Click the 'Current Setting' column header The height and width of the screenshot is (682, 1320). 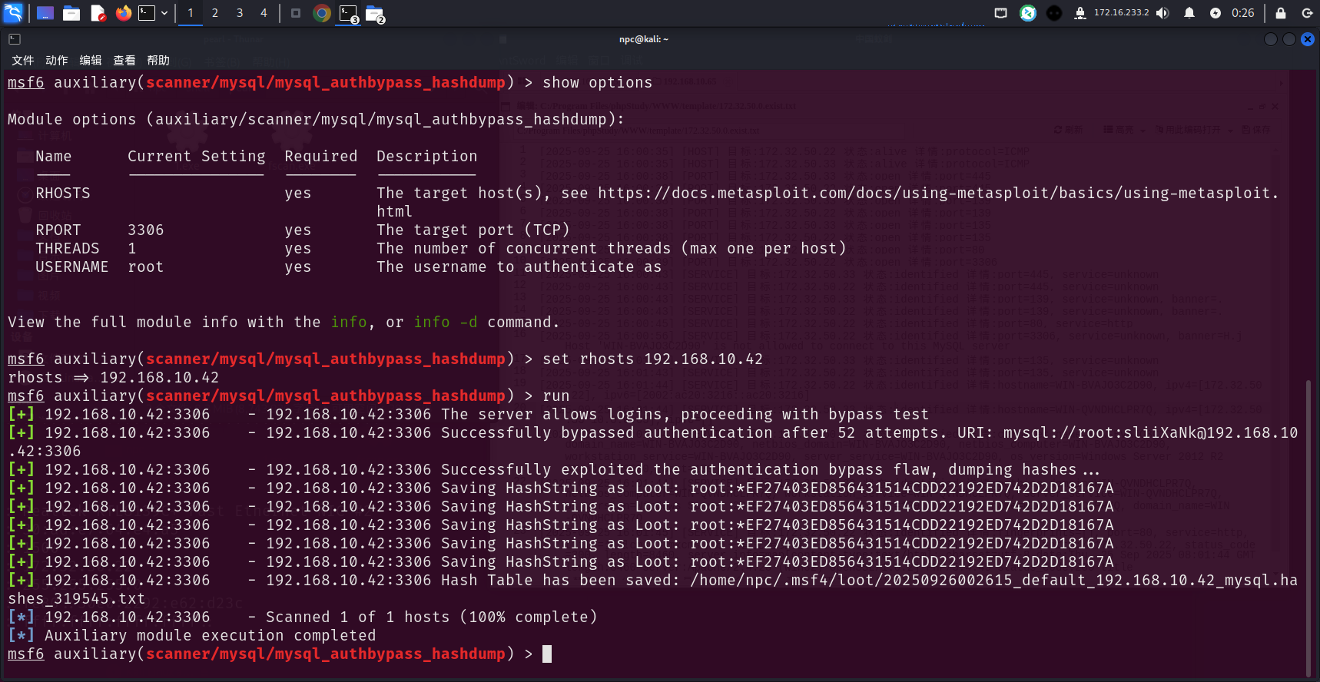[197, 157]
